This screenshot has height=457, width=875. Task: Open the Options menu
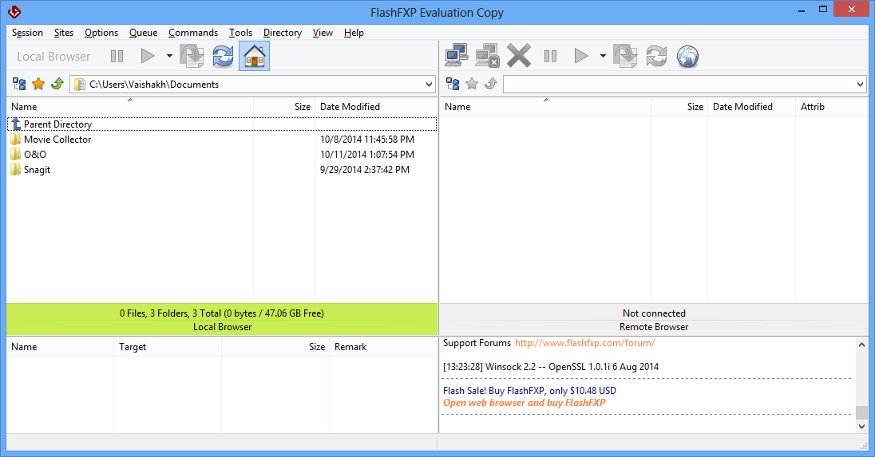coord(101,33)
